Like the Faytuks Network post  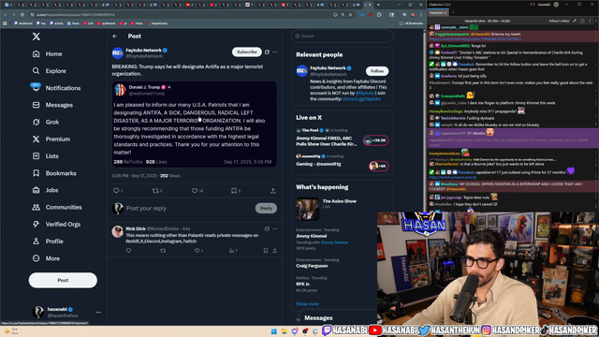195,190
